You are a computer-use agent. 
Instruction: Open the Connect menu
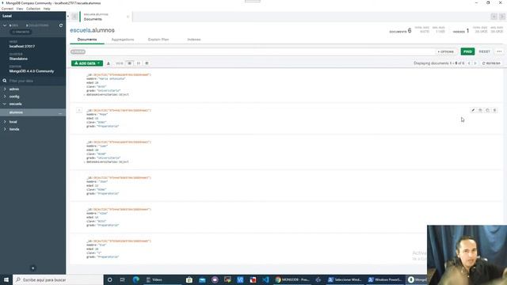7,9
